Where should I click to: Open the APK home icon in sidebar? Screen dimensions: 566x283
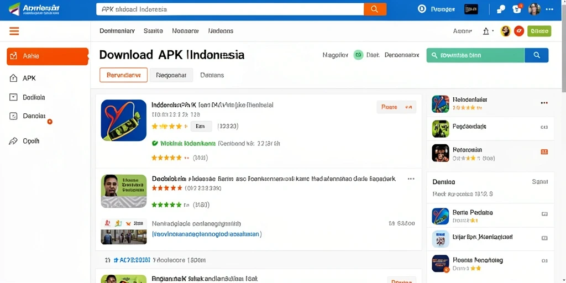tap(13, 78)
